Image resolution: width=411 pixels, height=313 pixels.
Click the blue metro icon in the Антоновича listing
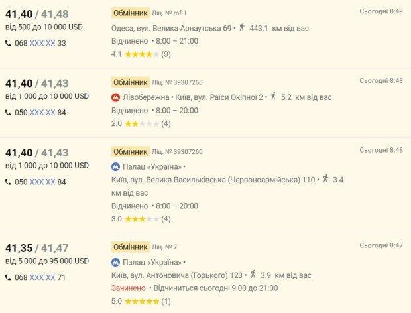point(115,263)
